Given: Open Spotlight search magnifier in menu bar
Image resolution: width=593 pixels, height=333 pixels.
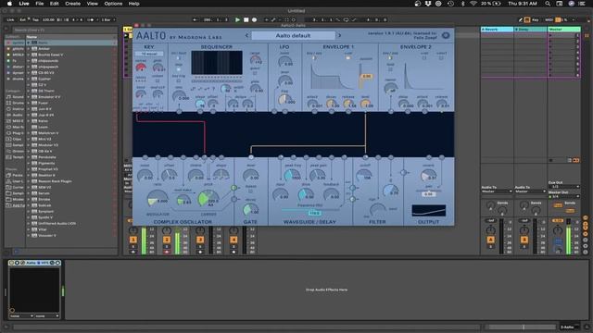Looking at the screenshot, I should point(548,4).
